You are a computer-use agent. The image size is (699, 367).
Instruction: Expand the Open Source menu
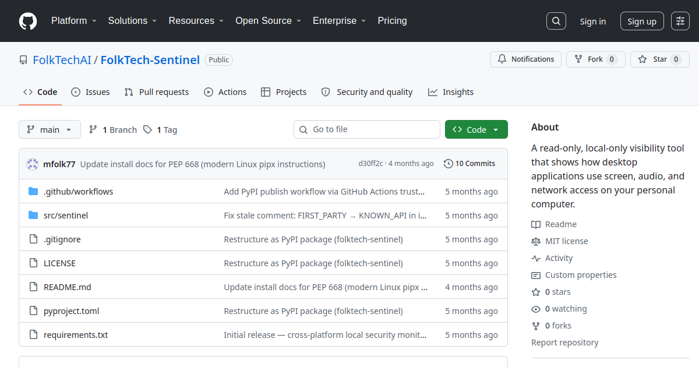[x=268, y=21]
